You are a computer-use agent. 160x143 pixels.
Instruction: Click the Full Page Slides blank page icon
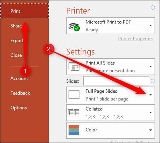[x=74, y=95]
